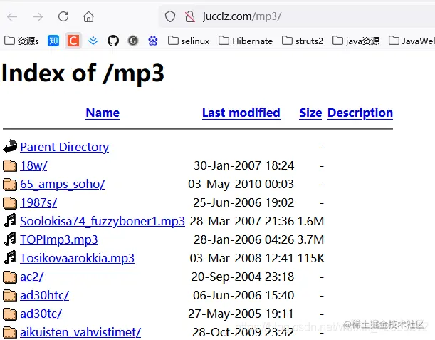This screenshot has height=340, width=435.
Task: Click the Parent Directory back-arrow icon
Action: point(10,146)
